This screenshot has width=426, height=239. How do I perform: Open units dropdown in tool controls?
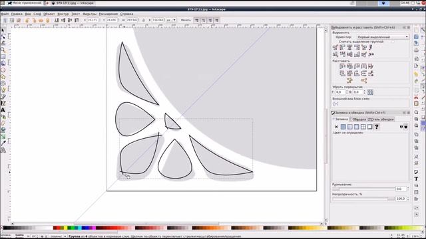(171, 21)
